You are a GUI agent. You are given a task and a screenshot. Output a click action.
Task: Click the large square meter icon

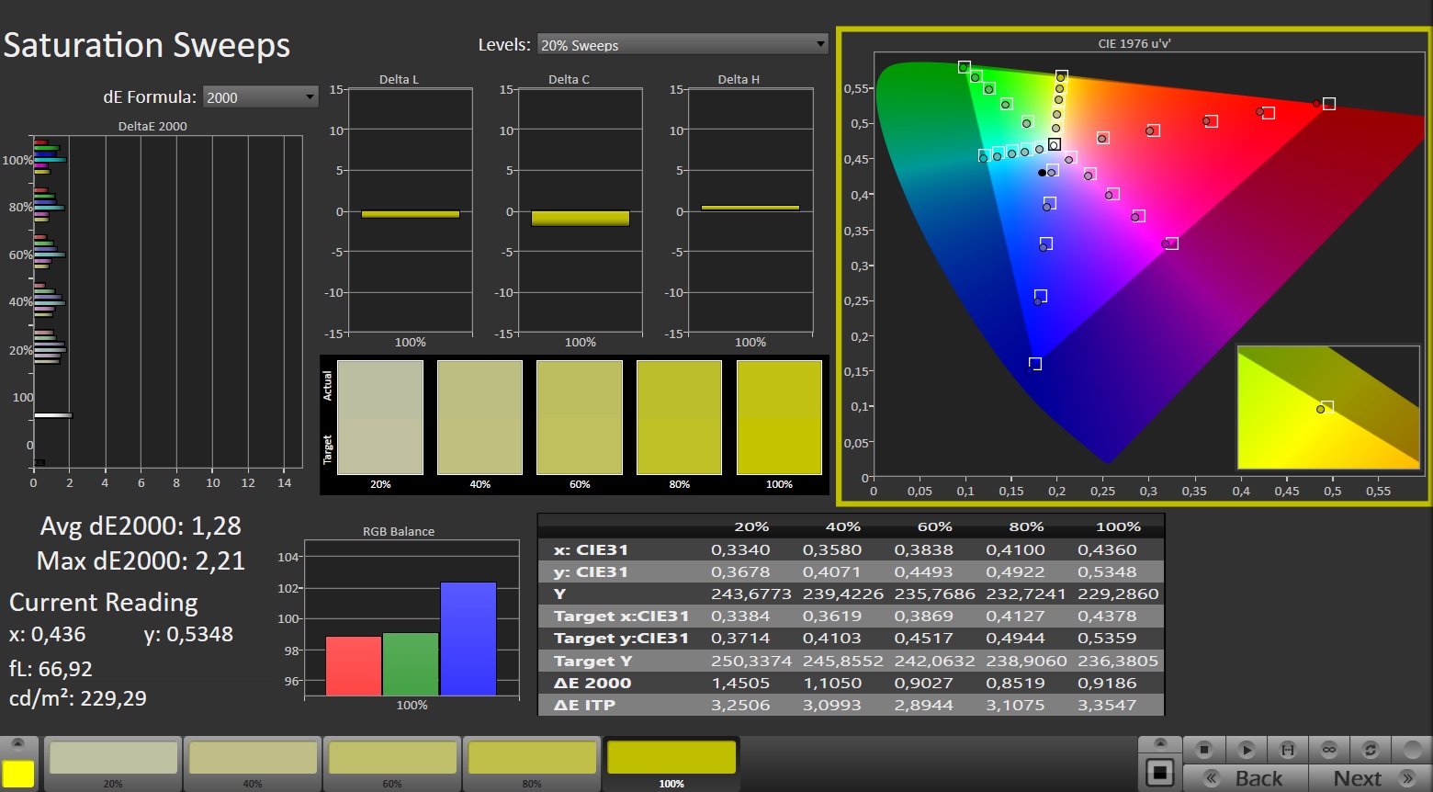click(x=1160, y=774)
